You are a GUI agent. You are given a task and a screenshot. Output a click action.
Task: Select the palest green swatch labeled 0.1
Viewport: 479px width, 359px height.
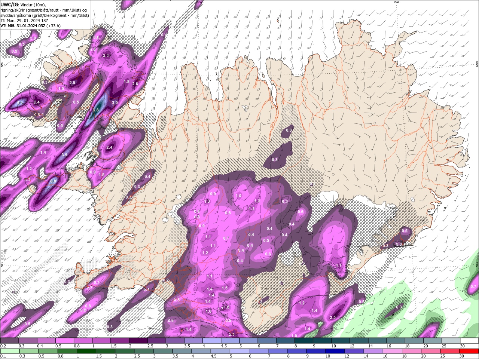click(10, 351)
